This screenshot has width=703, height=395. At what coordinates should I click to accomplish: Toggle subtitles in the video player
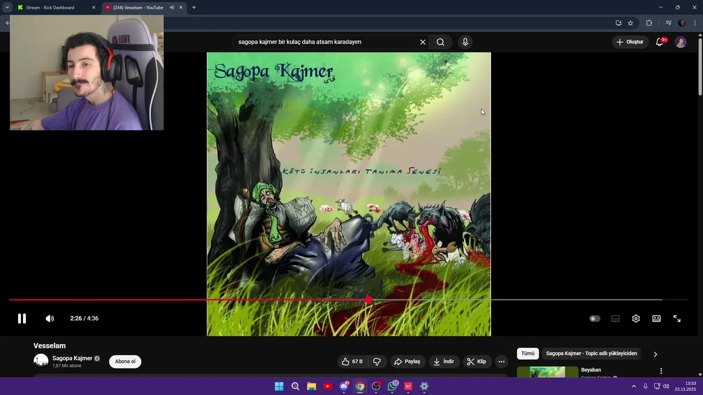click(x=616, y=319)
